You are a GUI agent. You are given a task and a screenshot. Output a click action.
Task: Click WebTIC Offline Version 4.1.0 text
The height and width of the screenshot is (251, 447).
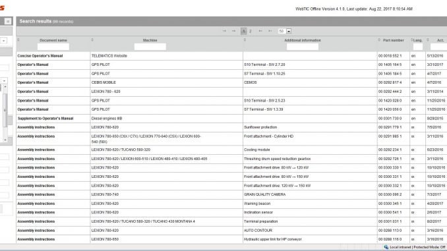[320, 9]
